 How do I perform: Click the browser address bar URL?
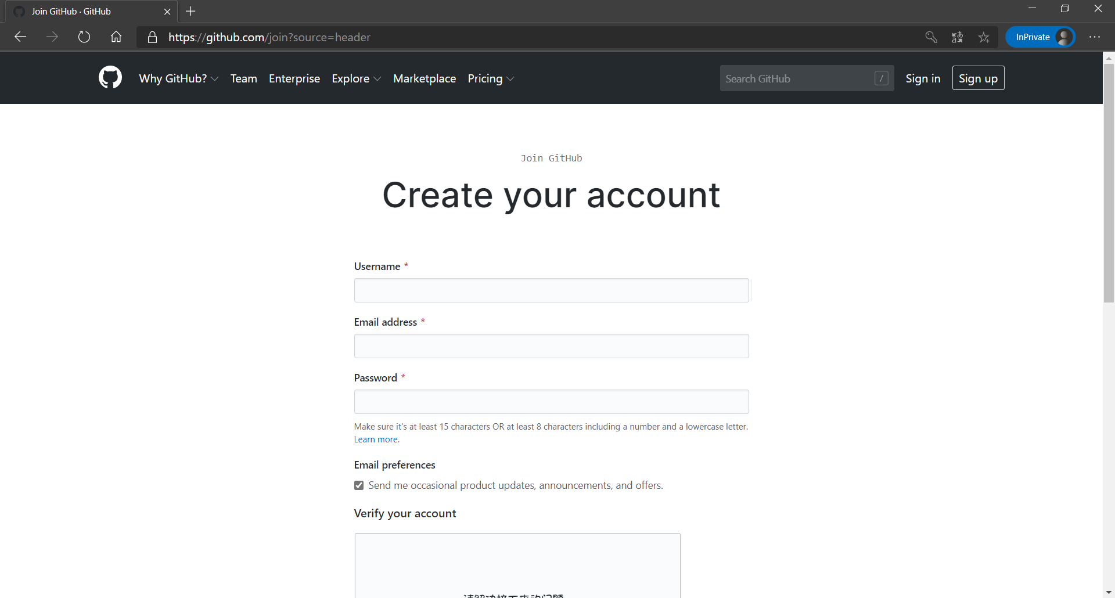pyautogui.click(x=269, y=37)
